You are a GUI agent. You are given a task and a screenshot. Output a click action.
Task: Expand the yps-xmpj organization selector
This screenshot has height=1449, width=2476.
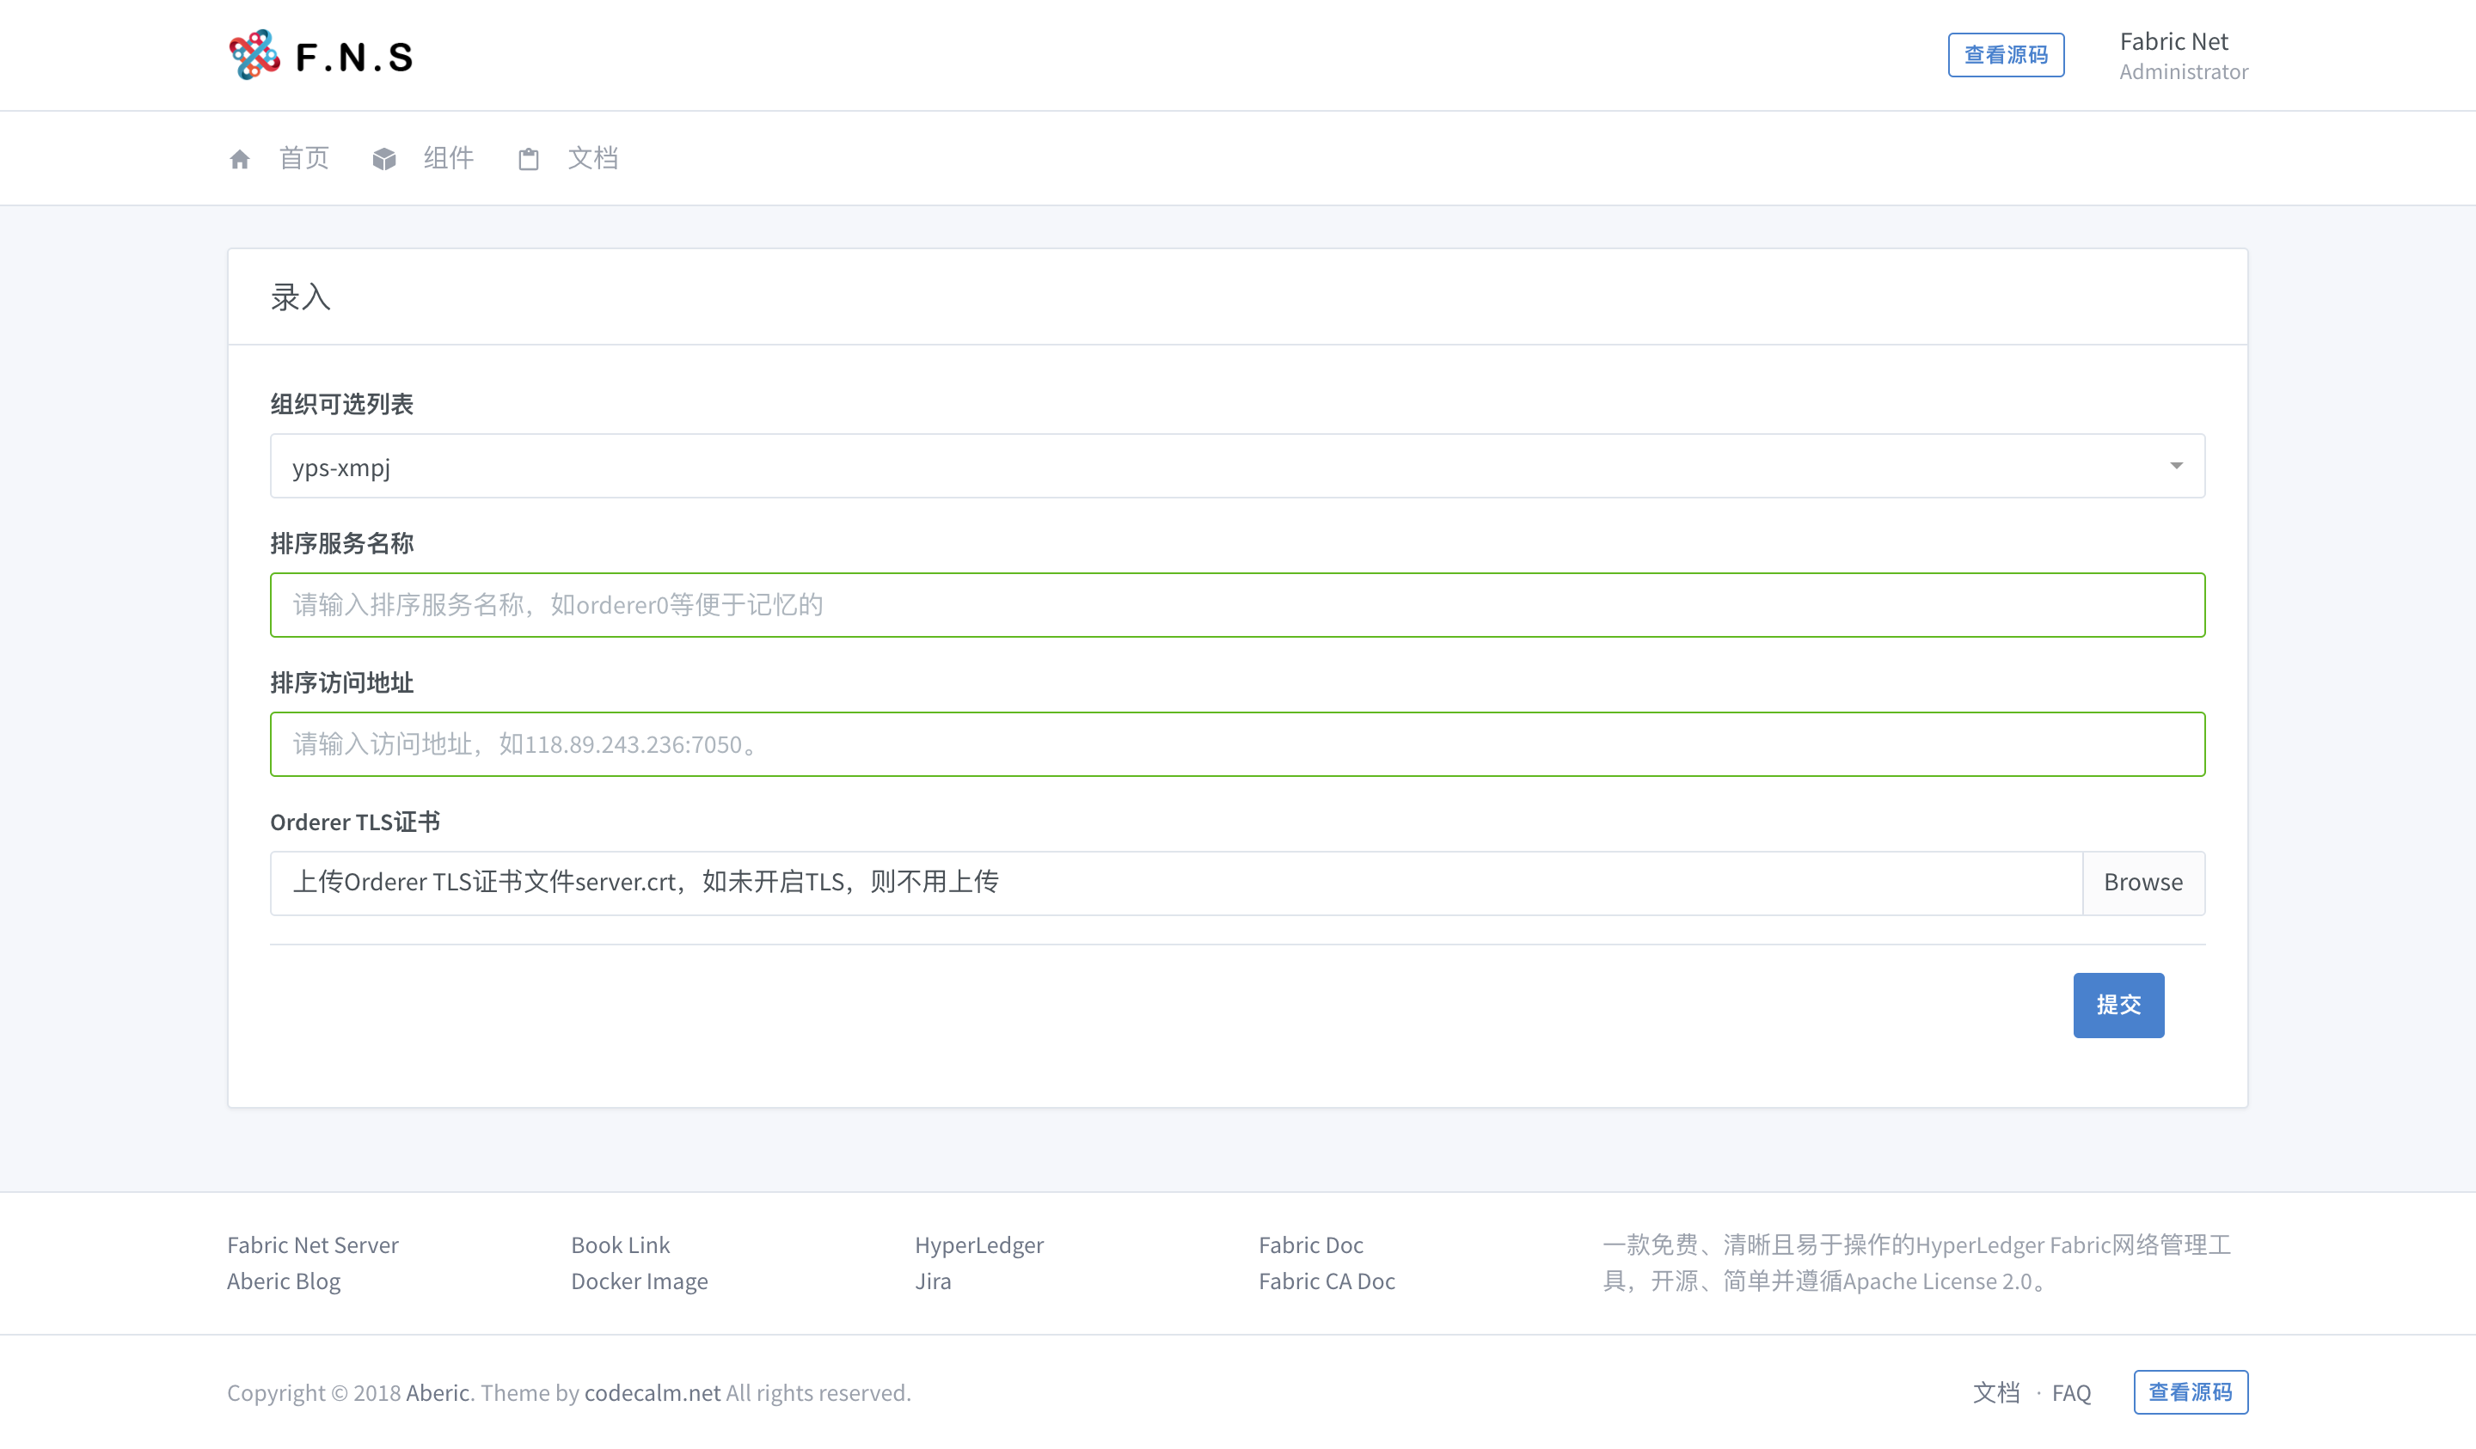tap(1236, 467)
